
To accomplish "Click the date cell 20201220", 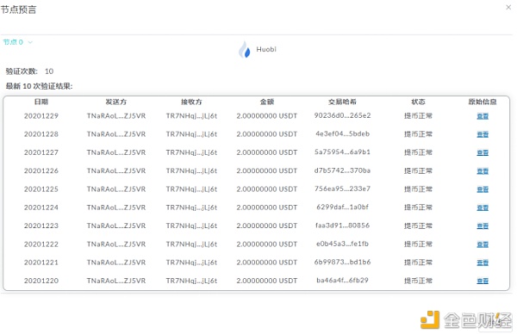I will point(41,281).
